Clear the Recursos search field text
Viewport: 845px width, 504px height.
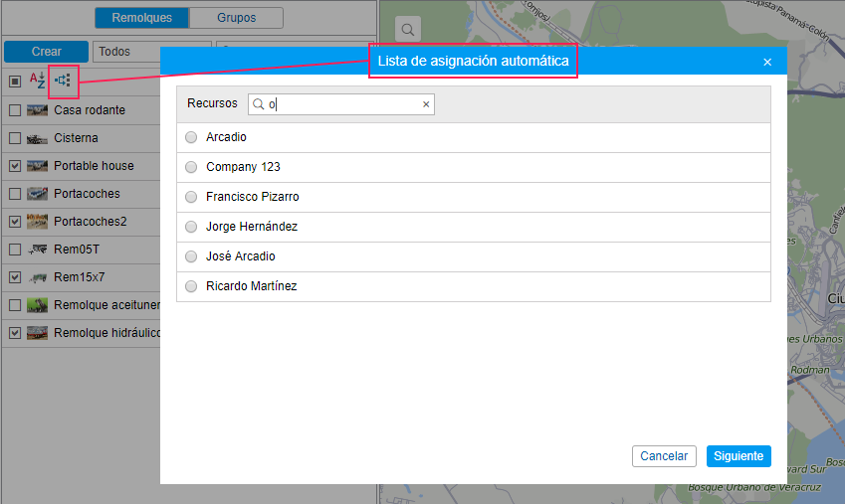coord(426,104)
